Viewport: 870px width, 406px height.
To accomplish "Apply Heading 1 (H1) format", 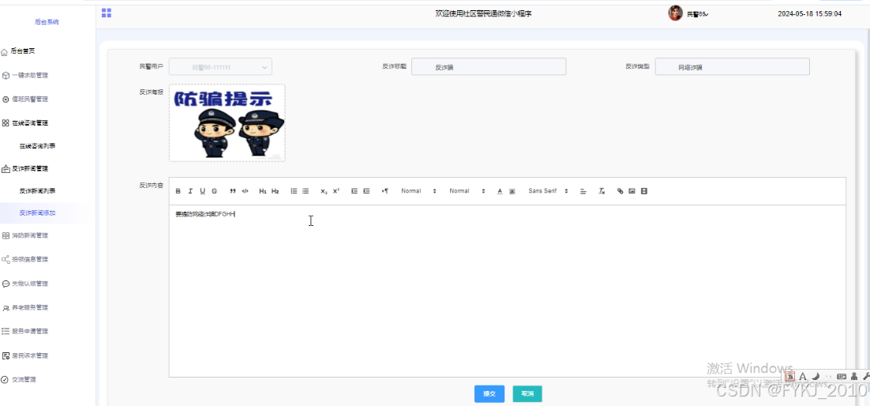I will click(x=263, y=191).
